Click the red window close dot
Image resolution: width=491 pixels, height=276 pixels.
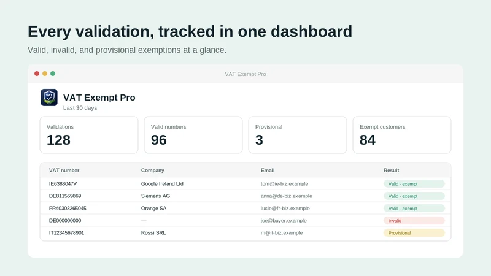click(37, 74)
